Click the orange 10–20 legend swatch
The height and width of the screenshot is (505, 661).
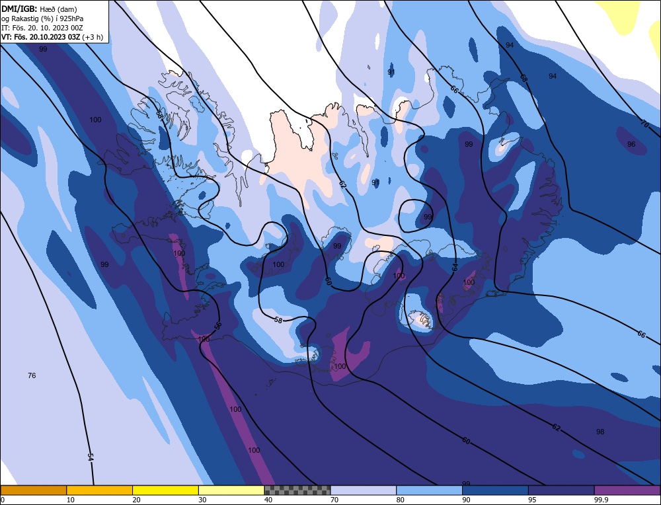click(100, 490)
